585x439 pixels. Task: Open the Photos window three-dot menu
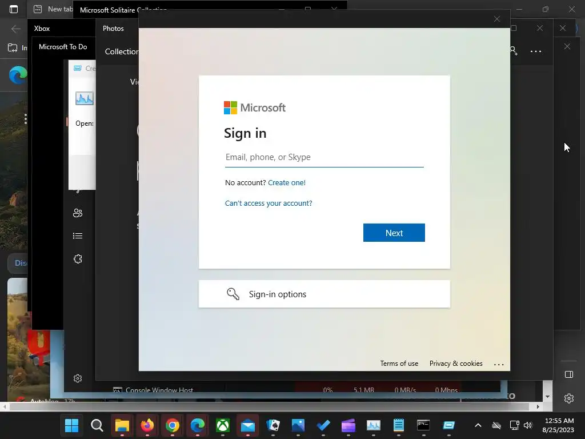coord(536,51)
